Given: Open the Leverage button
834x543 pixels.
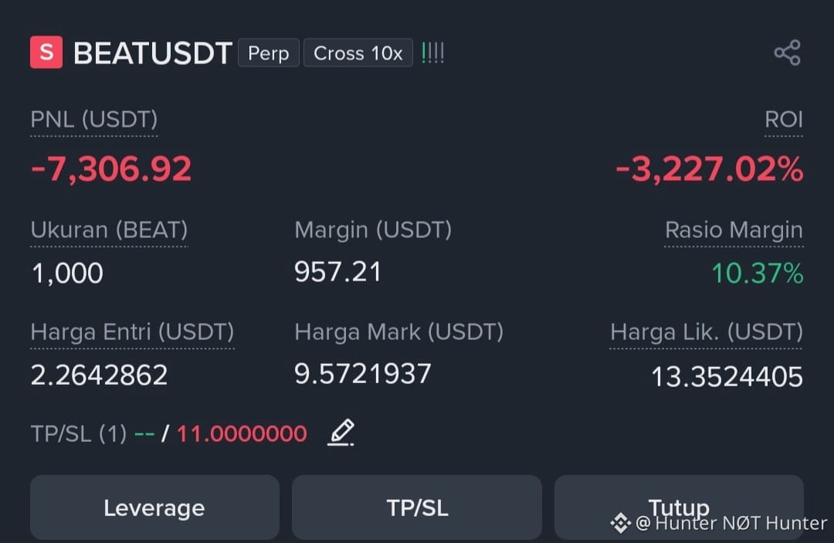Looking at the screenshot, I should tap(154, 507).
